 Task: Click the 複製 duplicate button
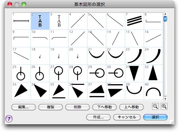51,107
